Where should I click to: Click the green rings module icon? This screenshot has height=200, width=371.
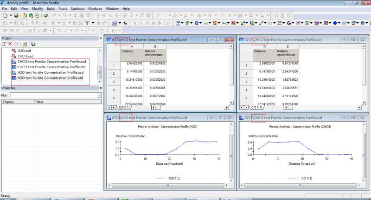(x=206, y=23)
